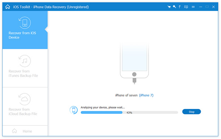Click the feedback chat bubble icon
The image size is (221, 139).
click(x=186, y=7)
